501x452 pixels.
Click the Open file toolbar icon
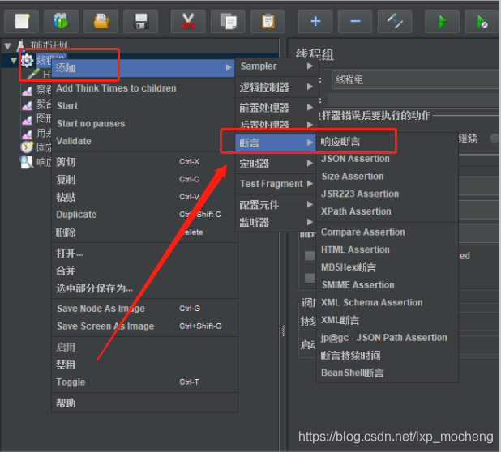point(101,21)
